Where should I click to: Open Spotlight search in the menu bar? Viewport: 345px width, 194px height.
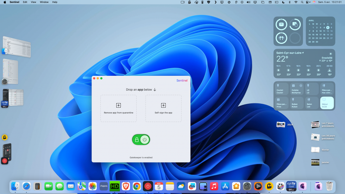coord(302,2)
